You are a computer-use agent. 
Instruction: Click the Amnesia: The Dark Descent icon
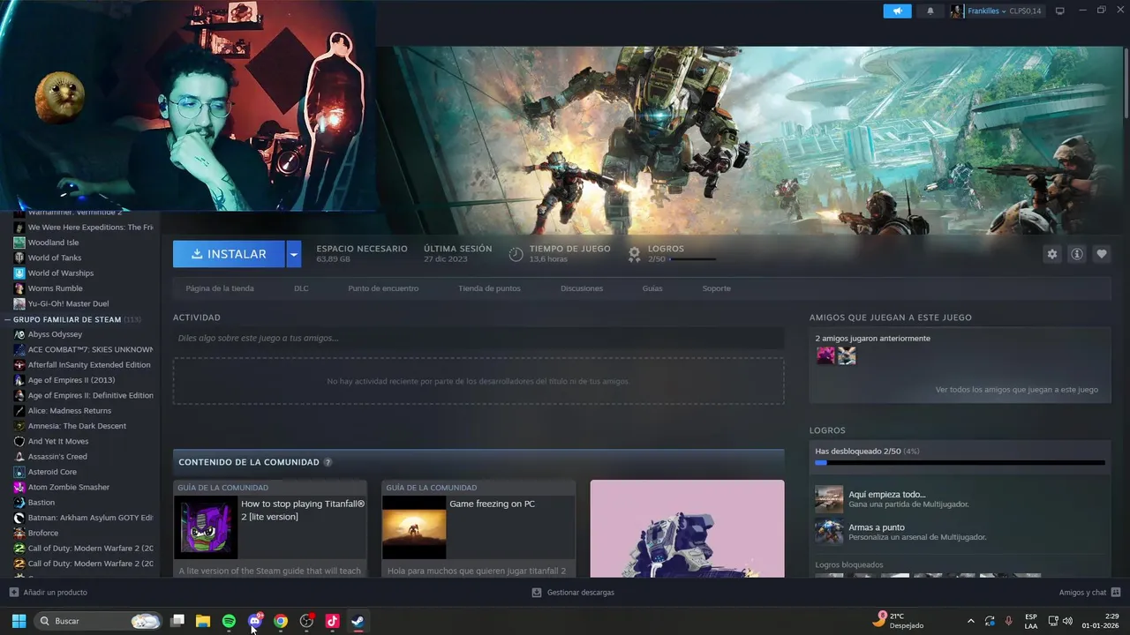[x=19, y=426]
